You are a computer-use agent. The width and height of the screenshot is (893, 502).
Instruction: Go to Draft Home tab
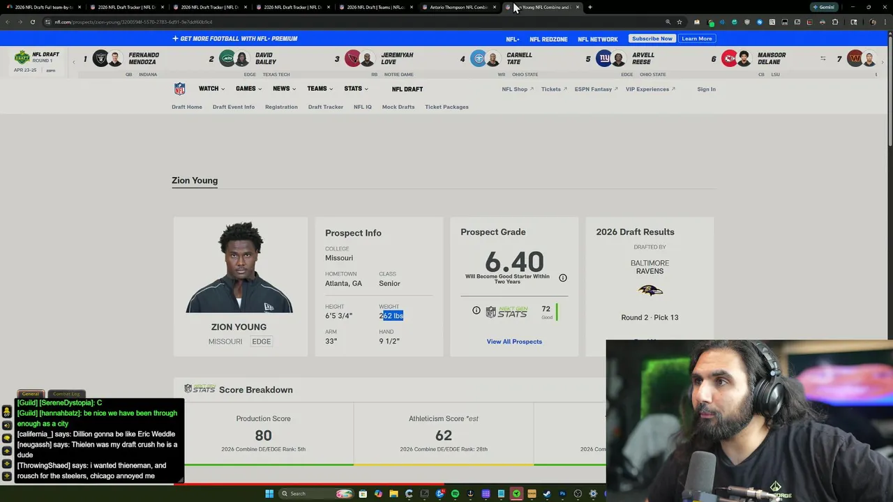coord(187,107)
